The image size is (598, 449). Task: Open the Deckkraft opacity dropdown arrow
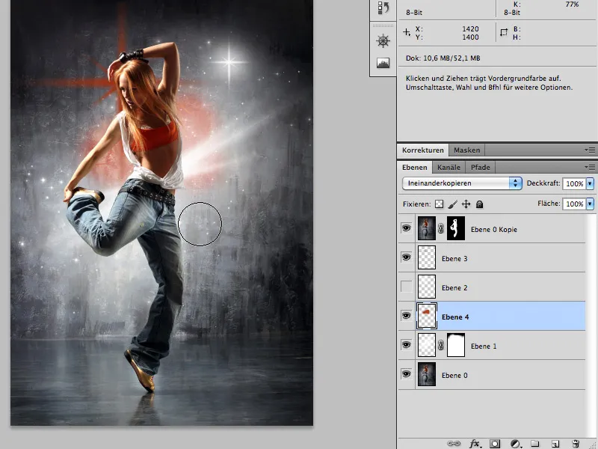click(590, 183)
